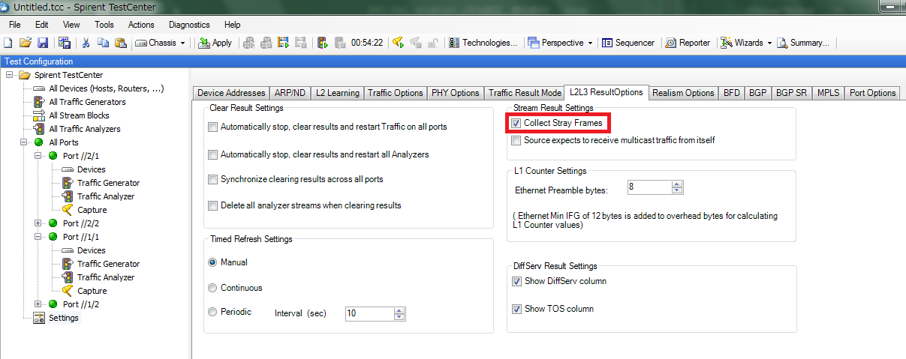Screen dimensions: 906x359
Task: Open the Help menu
Action: 233,25
